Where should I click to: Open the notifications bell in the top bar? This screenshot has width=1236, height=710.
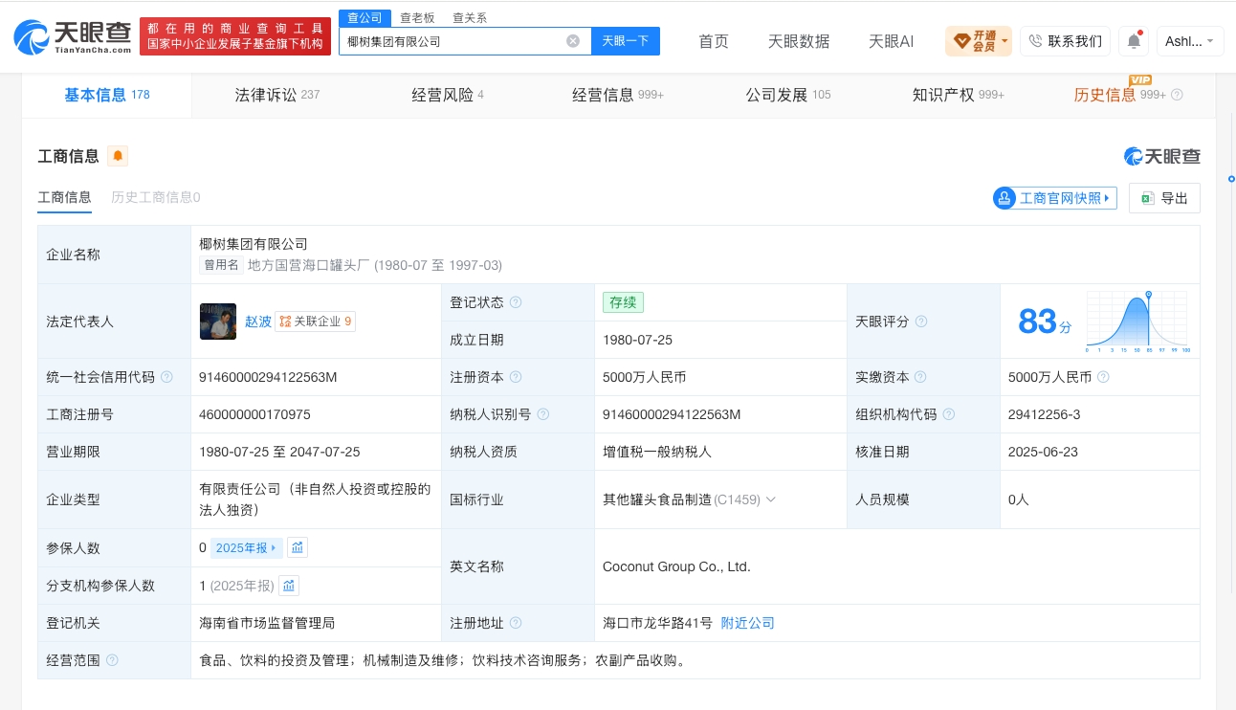(x=1134, y=41)
